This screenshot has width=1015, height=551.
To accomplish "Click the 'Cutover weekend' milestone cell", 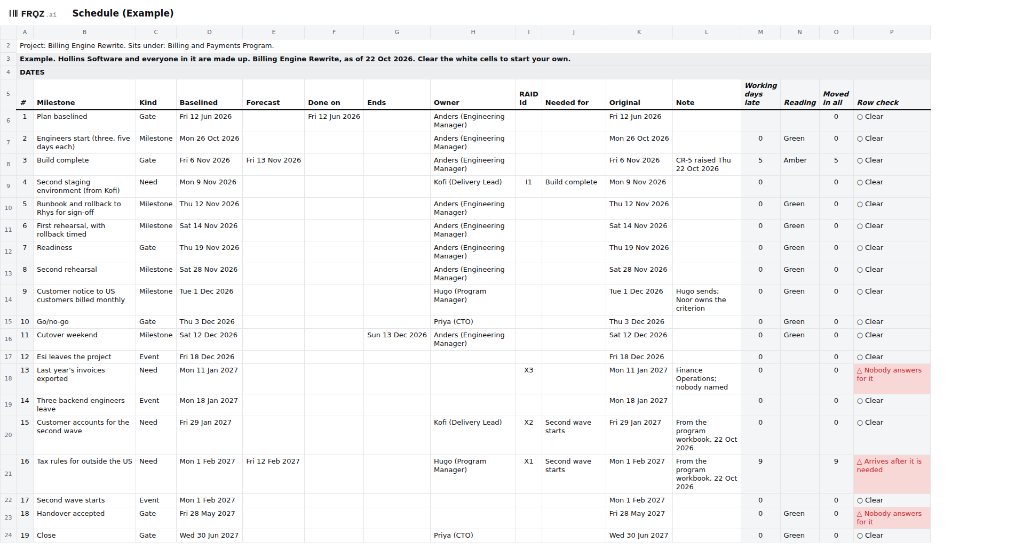I will click(x=84, y=339).
